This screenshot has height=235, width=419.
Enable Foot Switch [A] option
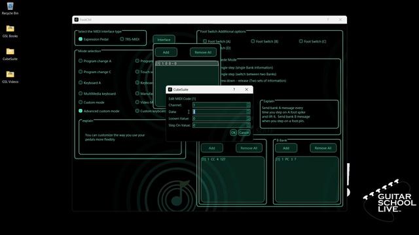tap(205, 41)
